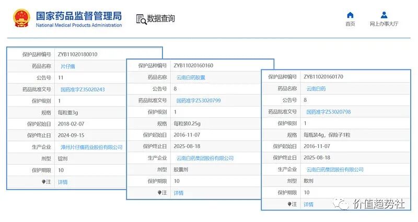Click the 注 pin icon in 云南白药胶囊 card

click(159, 193)
